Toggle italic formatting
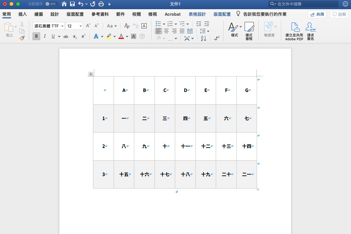Viewport: 351px width, 234px height. click(x=45, y=36)
